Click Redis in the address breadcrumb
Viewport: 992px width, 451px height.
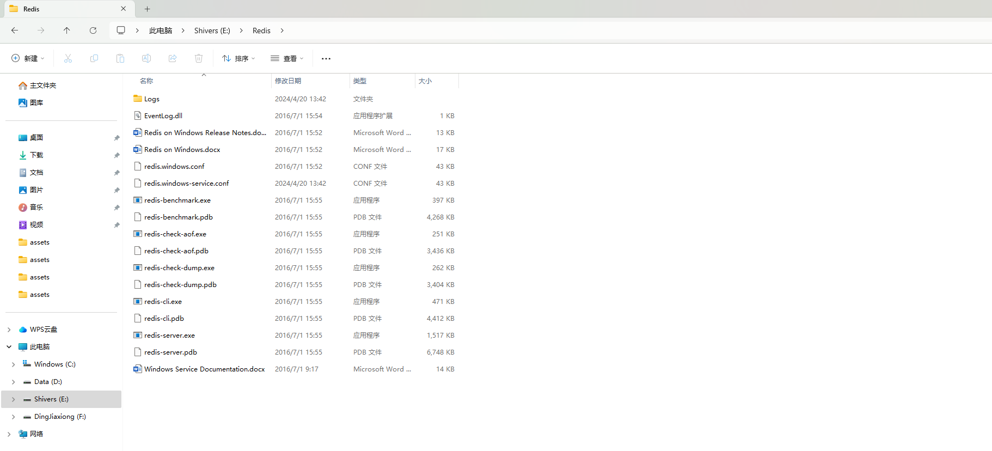261,31
